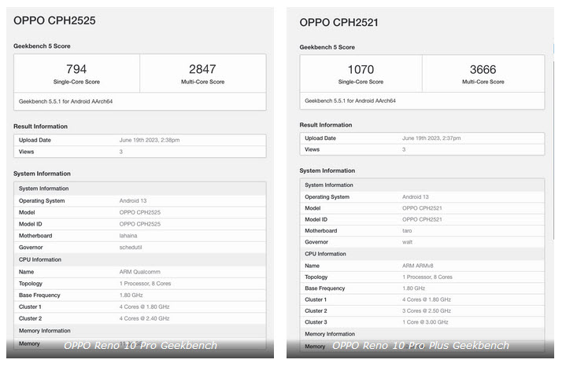
Task: Click the CPU name 'ARM ARMv8'
Action: click(418, 266)
